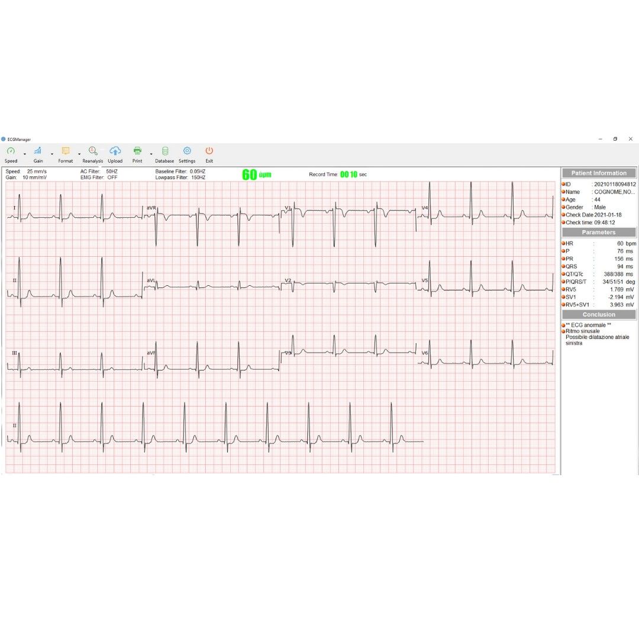Click the green 60 bpm heart rate indicator
This screenshot has width=639, height=639.
click(256, 174)
